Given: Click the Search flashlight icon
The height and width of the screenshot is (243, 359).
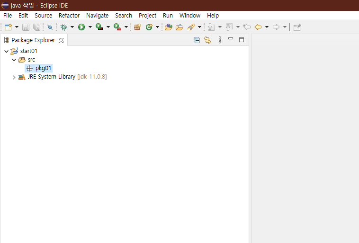Looking at the screenshot, I should pyautogui.click(x=191, y=27).
